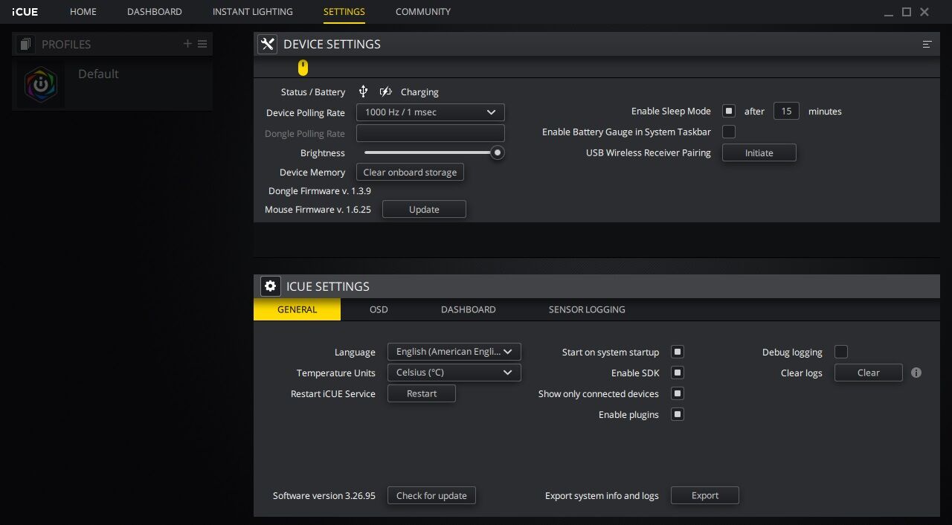Click Clear onboard storage button
The height and width of the screenshot is (525, 952).
(411, 173)
